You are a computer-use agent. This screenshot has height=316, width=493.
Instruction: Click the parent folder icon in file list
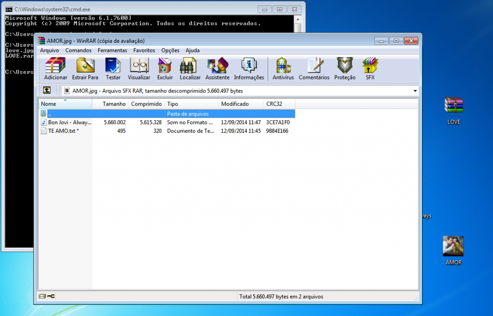click(44, 114)
